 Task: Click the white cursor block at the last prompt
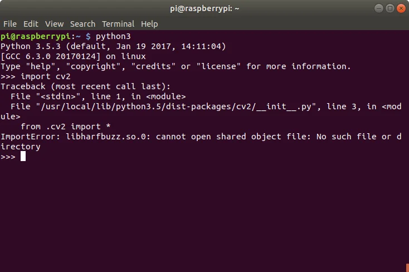coord(23,157)
